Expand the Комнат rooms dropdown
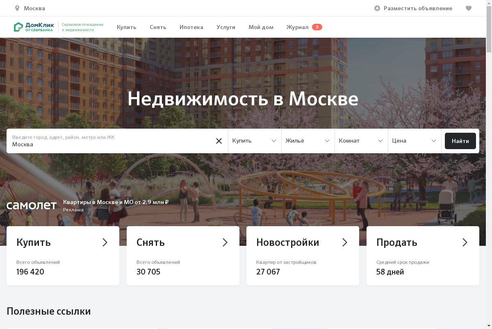Viewport: 492px width, 329px height. pos(361,141)
